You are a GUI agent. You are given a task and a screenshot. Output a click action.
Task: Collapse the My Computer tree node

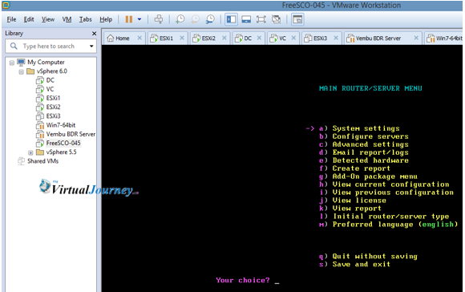click(x=11, y=63)
